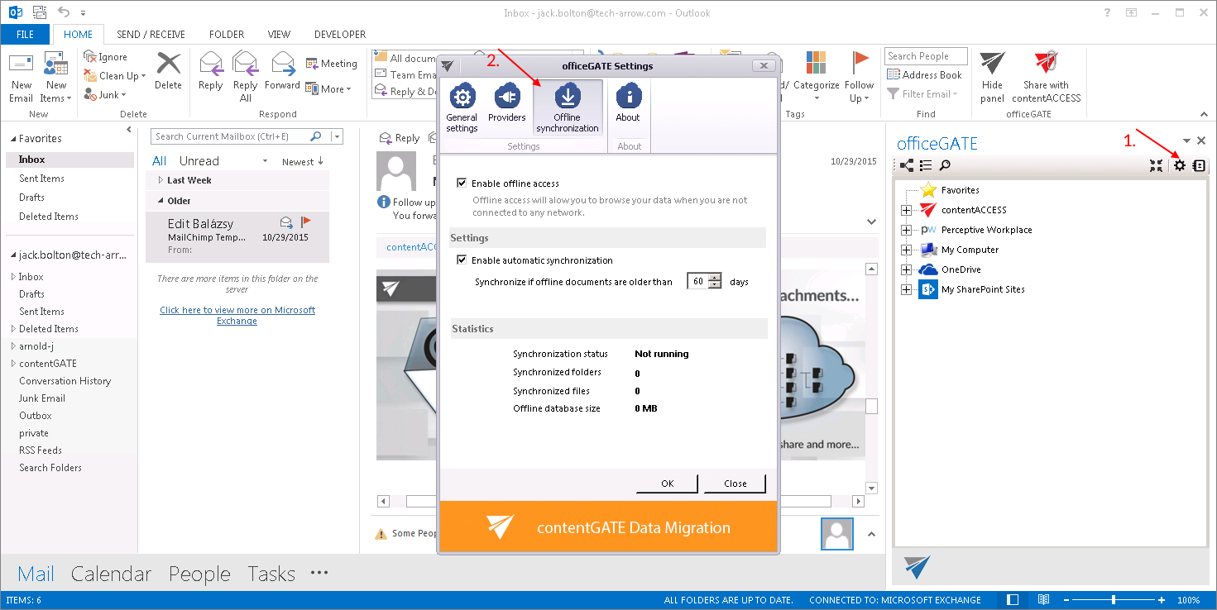
Task: Click Close button in officeGATE Settings
Action: (x=735, y=484)
